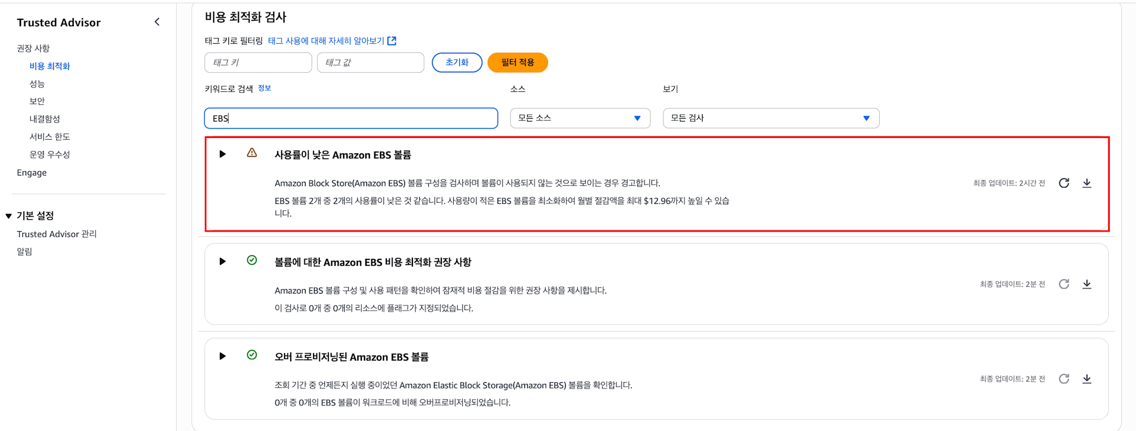Open the 보안 category
The image size is (1136, 431).
click(x=37, y=101)
